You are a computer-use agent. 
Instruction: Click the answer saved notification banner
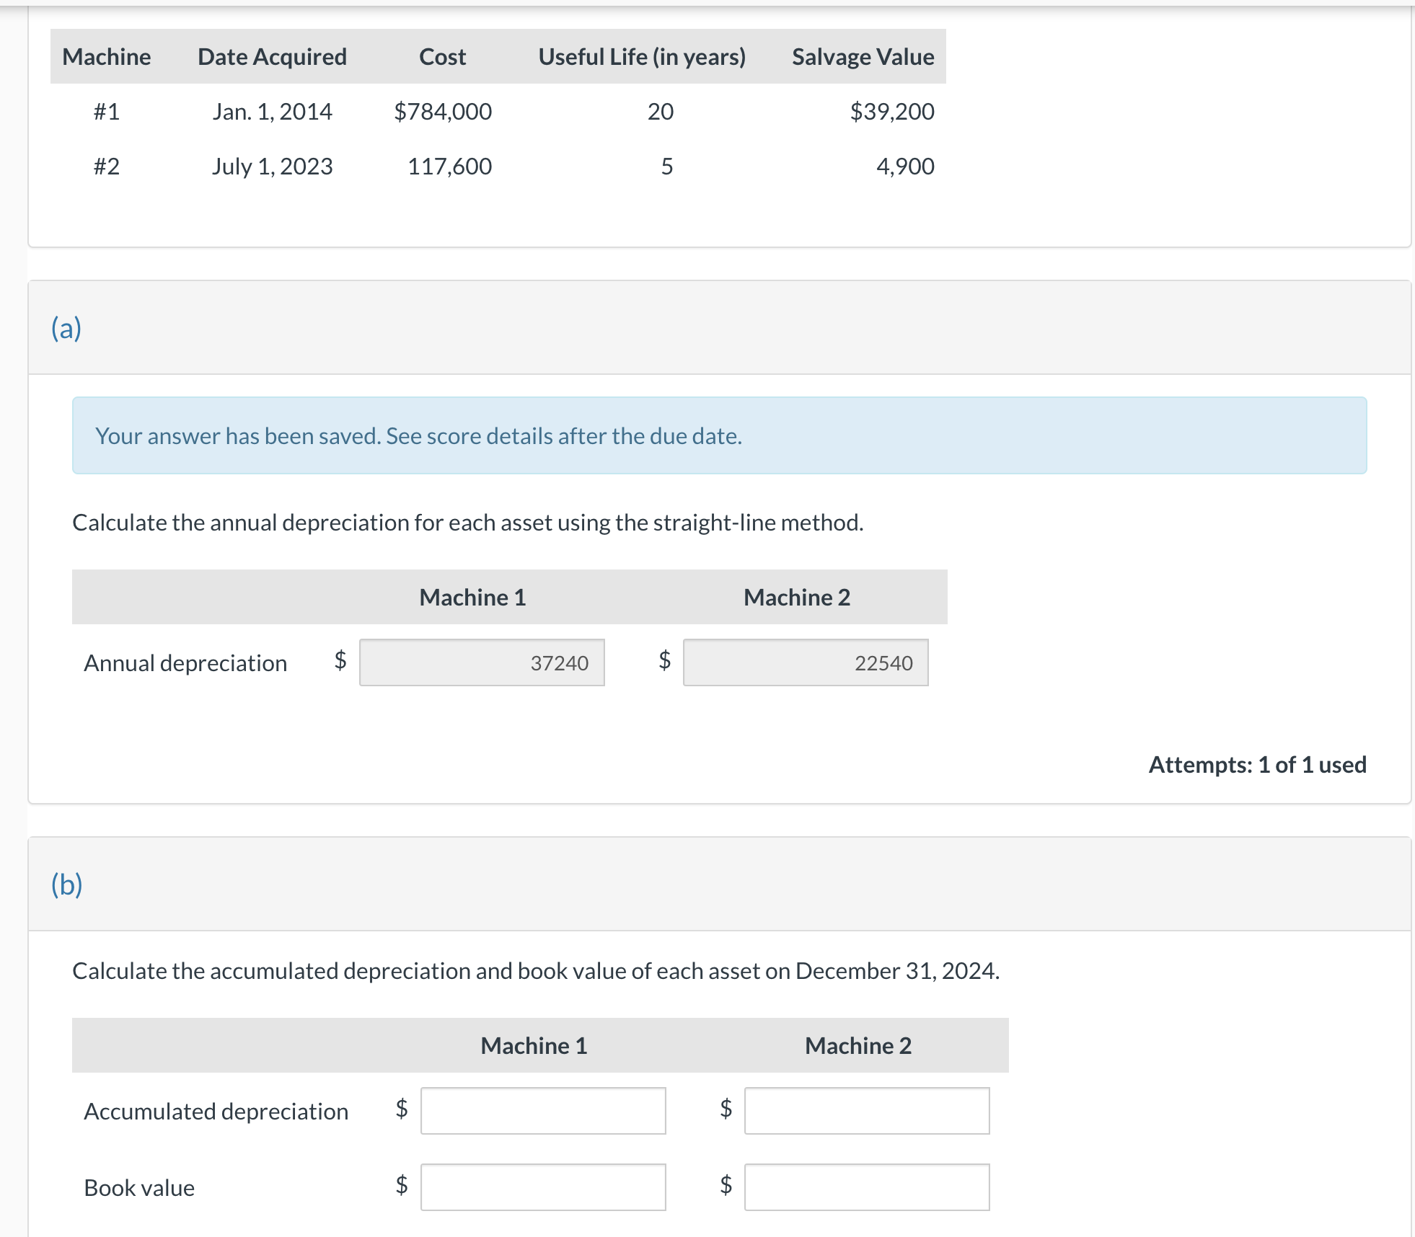click(719, 435)
